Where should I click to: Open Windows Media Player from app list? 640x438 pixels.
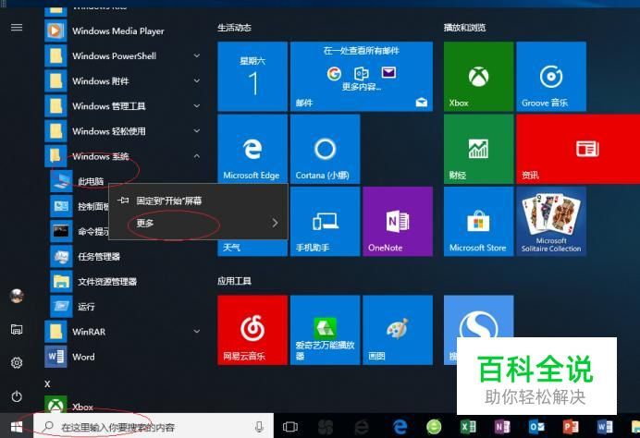(124, 31)
